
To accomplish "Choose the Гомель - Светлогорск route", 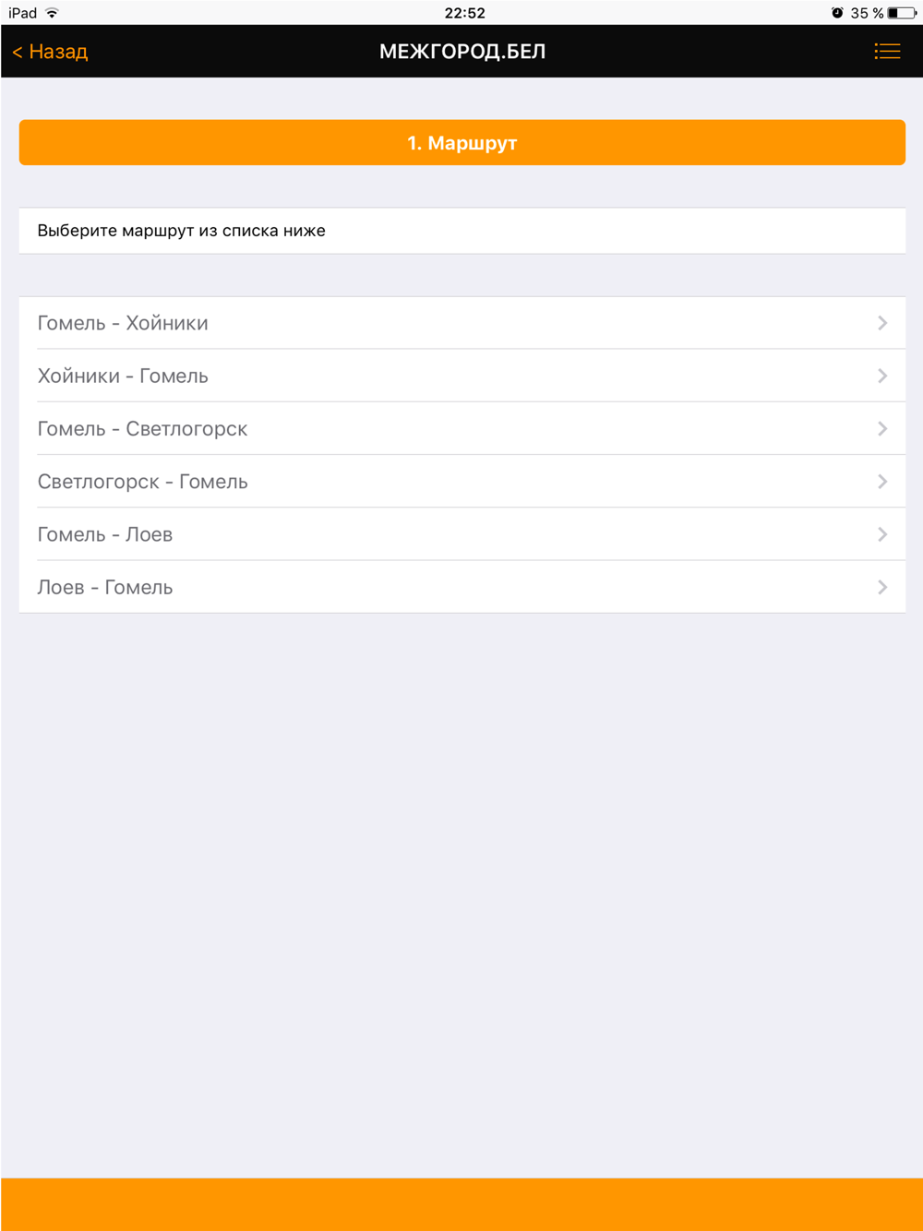I will (461, 428).
